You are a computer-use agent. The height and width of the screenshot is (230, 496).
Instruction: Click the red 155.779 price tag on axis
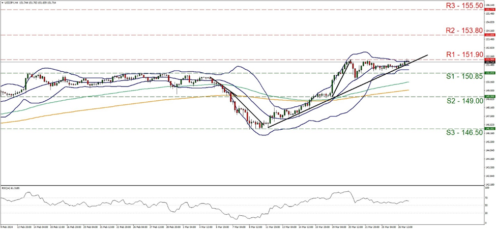coord(488,10)
